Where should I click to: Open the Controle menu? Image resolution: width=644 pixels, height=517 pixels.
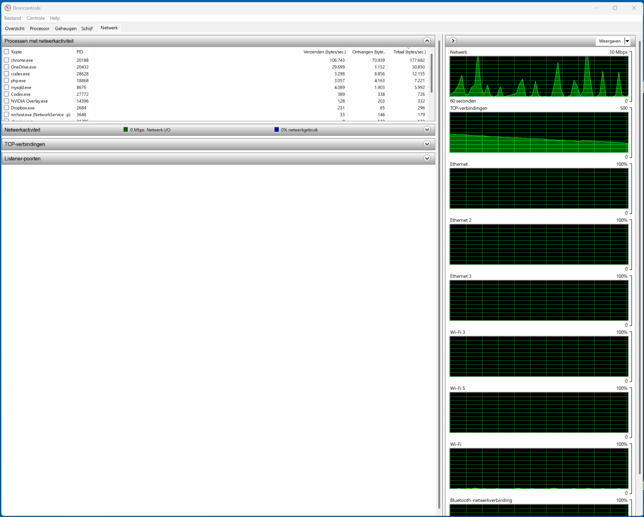pyautogui.click(x=36, y=18)
